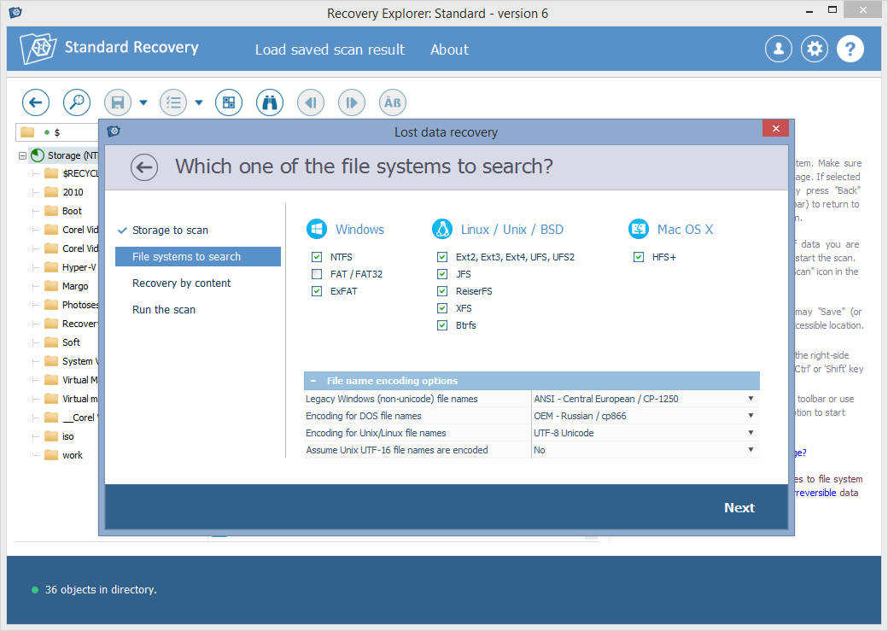Open the user account icon
Viewport: 888px width, 631px height.
point(779,50)
